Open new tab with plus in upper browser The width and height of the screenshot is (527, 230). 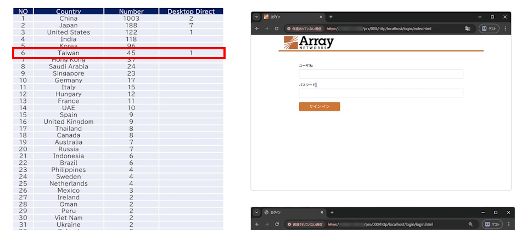tap(330, 17)
